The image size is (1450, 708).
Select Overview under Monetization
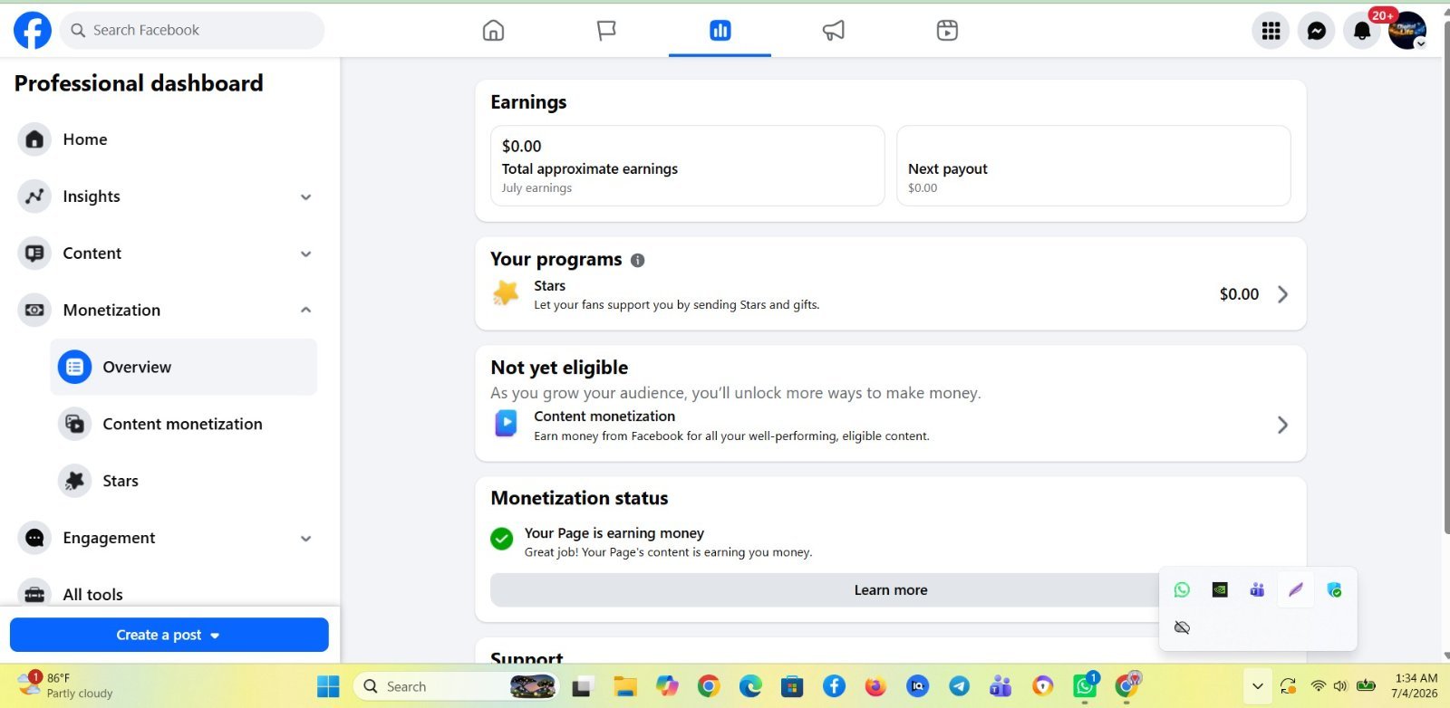coord(184,367)
